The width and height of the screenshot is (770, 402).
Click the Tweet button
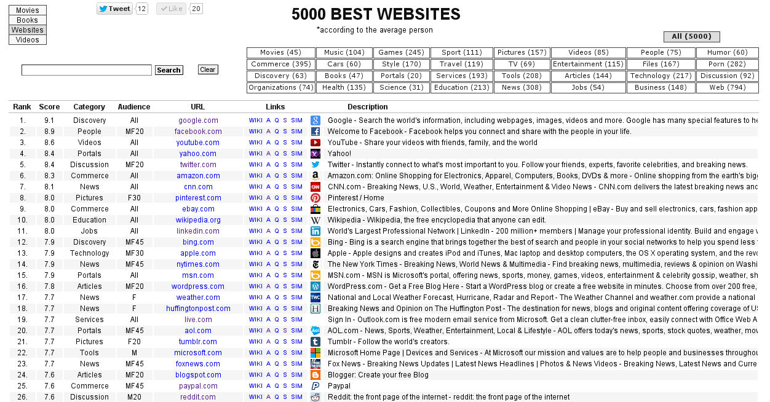(x=115, y=9)
